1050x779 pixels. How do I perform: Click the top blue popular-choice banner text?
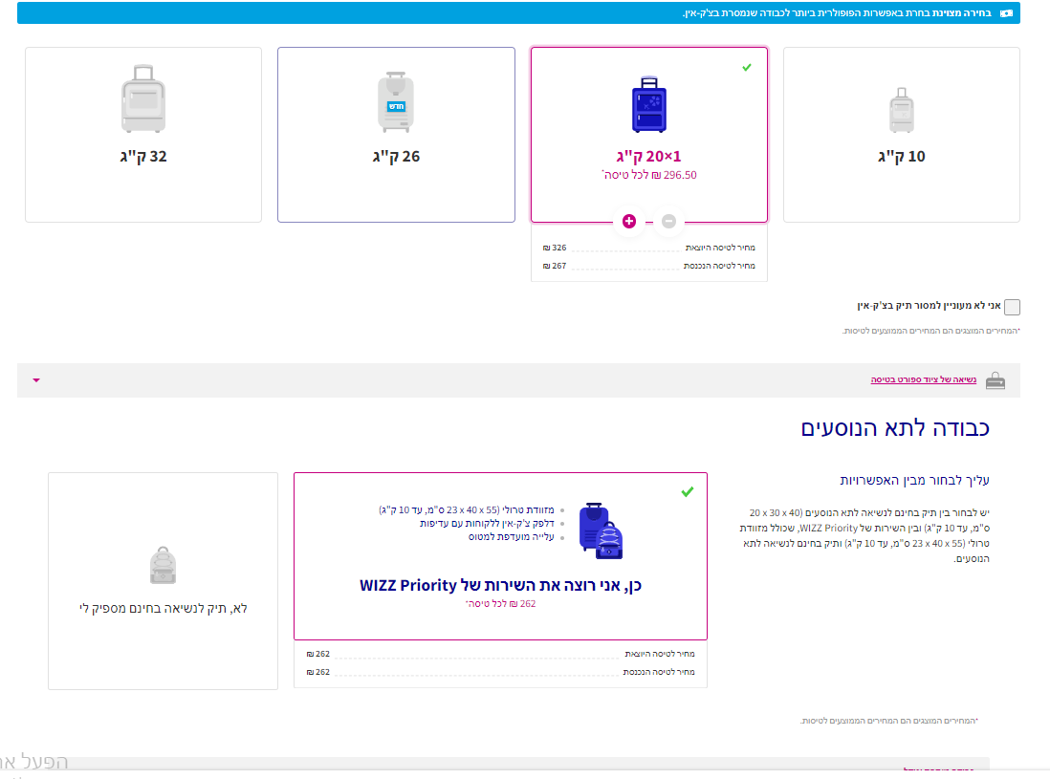[x=837, y=13]
